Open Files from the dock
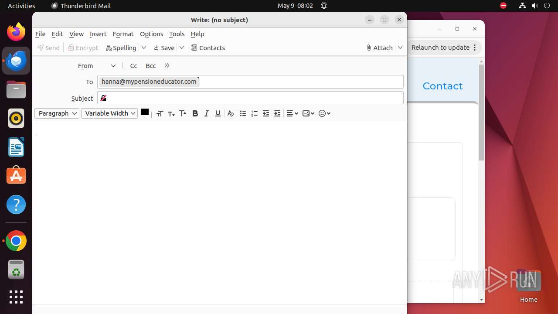This screenshot has width=558, height=314. [x=16, y=90]
